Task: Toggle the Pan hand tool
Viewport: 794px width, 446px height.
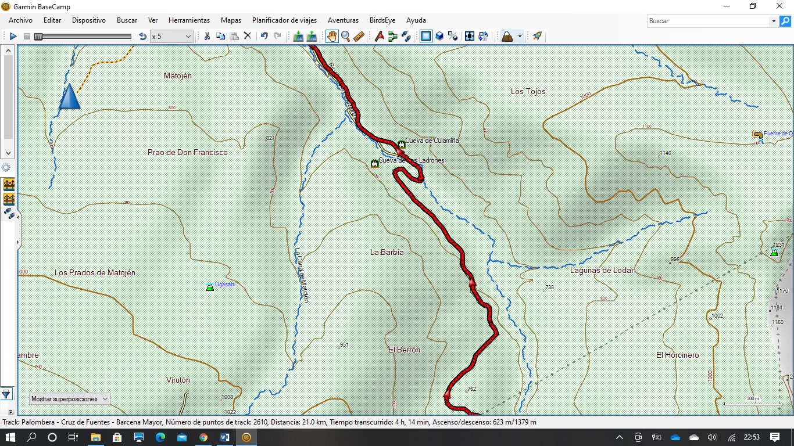Action: [331, 37]
